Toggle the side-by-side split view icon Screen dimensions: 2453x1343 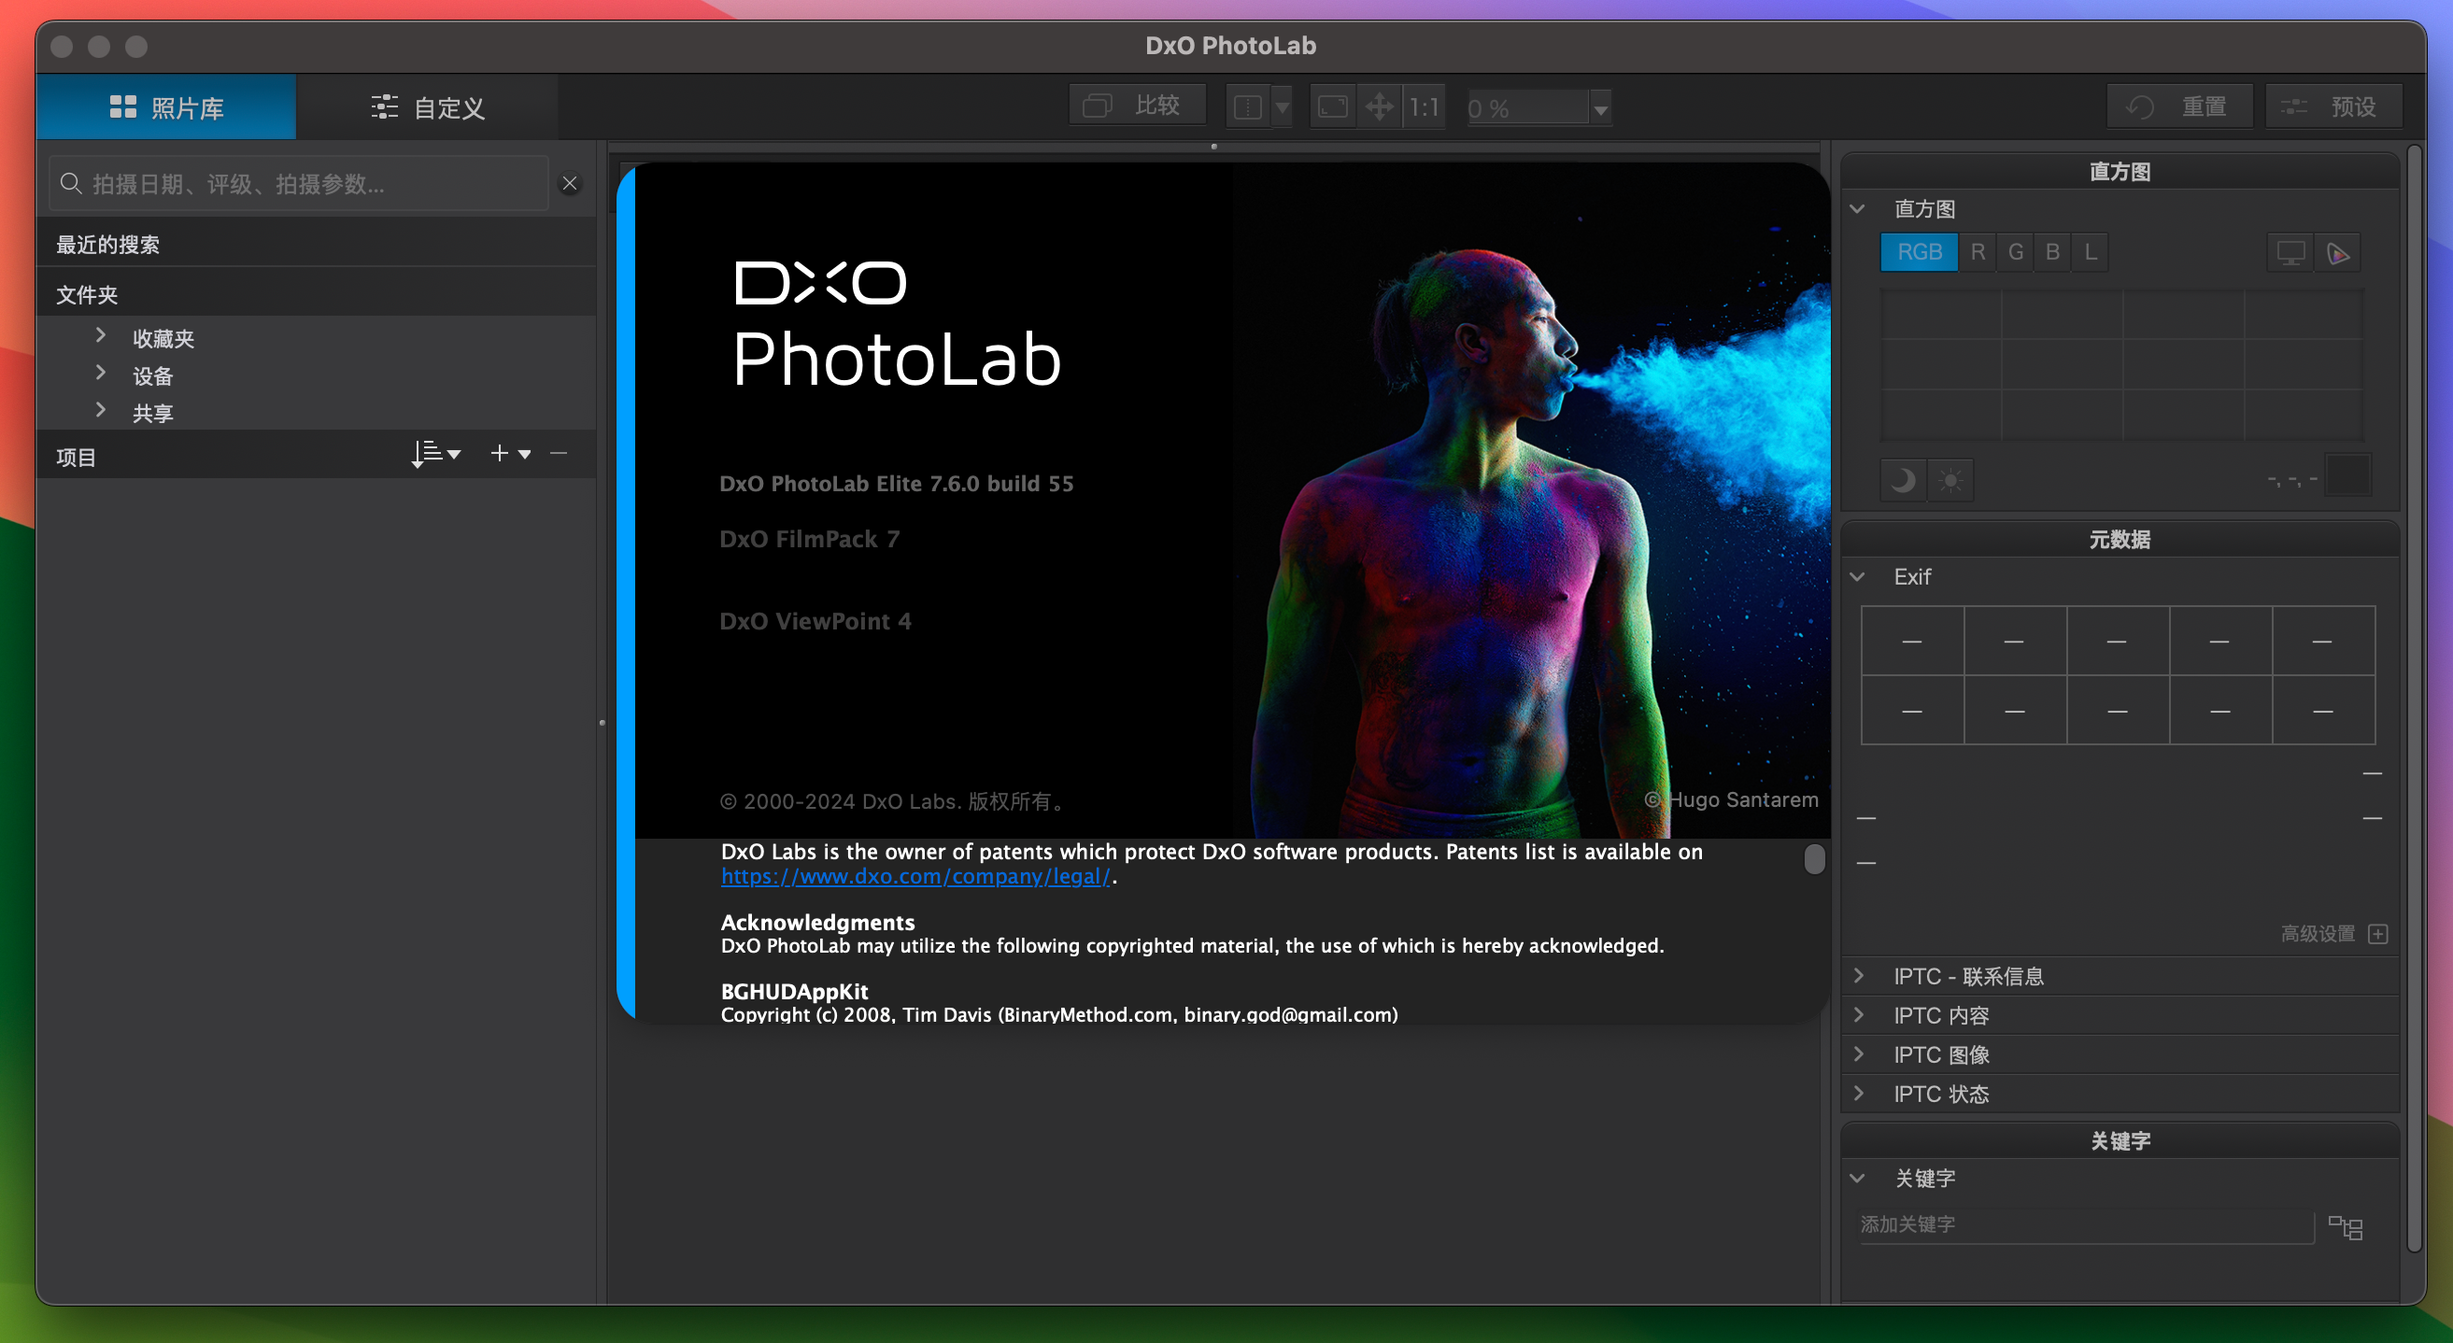pos(1247,106)
